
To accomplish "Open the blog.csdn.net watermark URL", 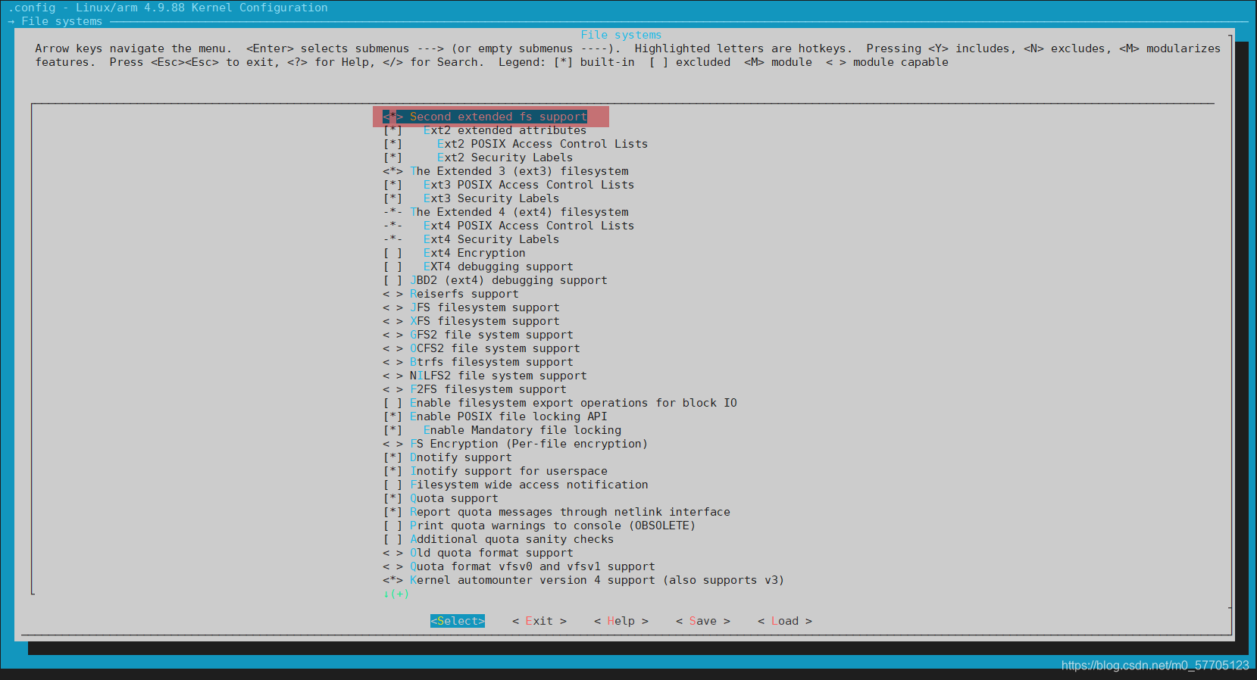I will (x=1155, y=666).
